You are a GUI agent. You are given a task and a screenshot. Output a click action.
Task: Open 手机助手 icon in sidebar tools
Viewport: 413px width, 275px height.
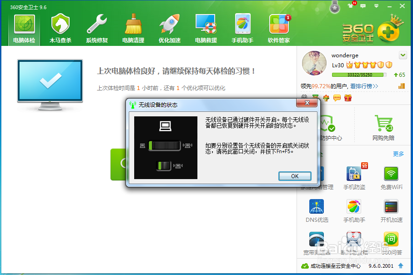[x=354, y=211]
